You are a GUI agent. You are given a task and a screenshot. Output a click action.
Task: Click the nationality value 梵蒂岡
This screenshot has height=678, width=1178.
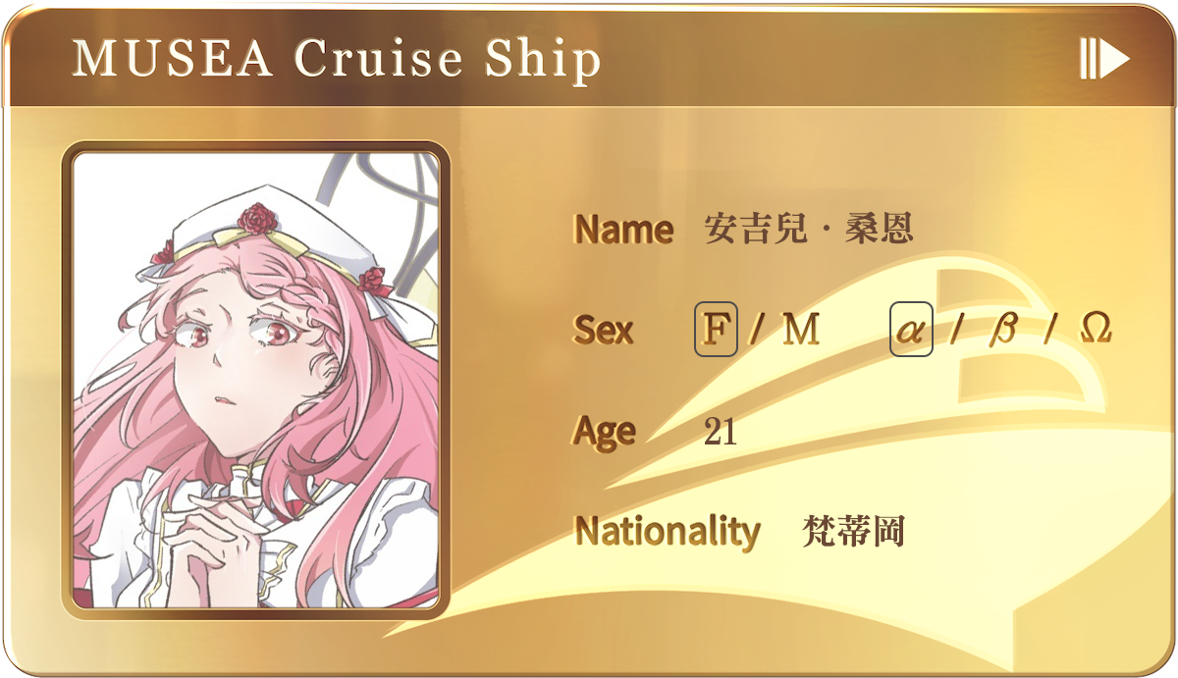(853, 531)
